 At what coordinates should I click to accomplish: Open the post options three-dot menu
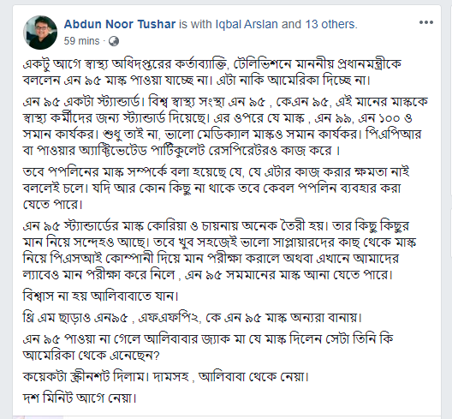click(x=426, y=22)
